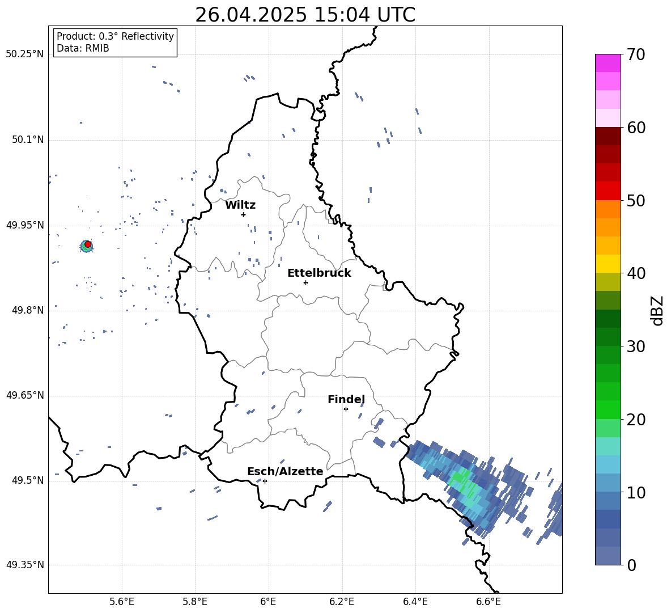Click the red radar site marker
Screen dimensions: 671x613
88,244
